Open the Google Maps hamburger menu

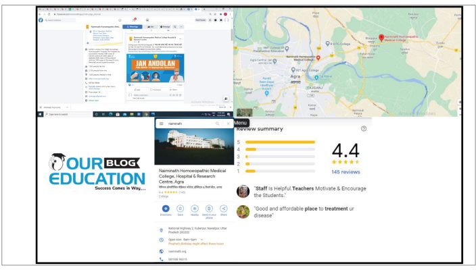pos(162,124)
